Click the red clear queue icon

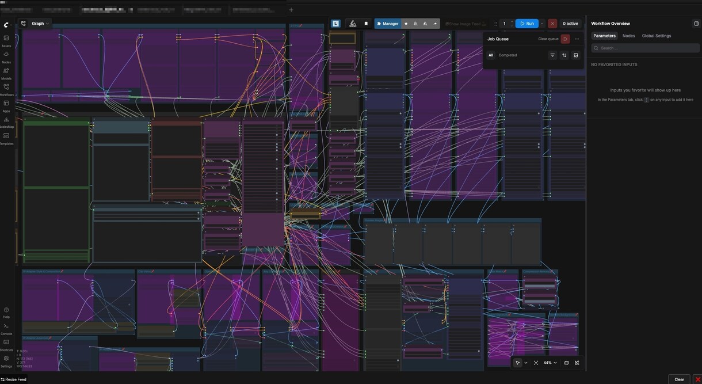pos(566,39)
